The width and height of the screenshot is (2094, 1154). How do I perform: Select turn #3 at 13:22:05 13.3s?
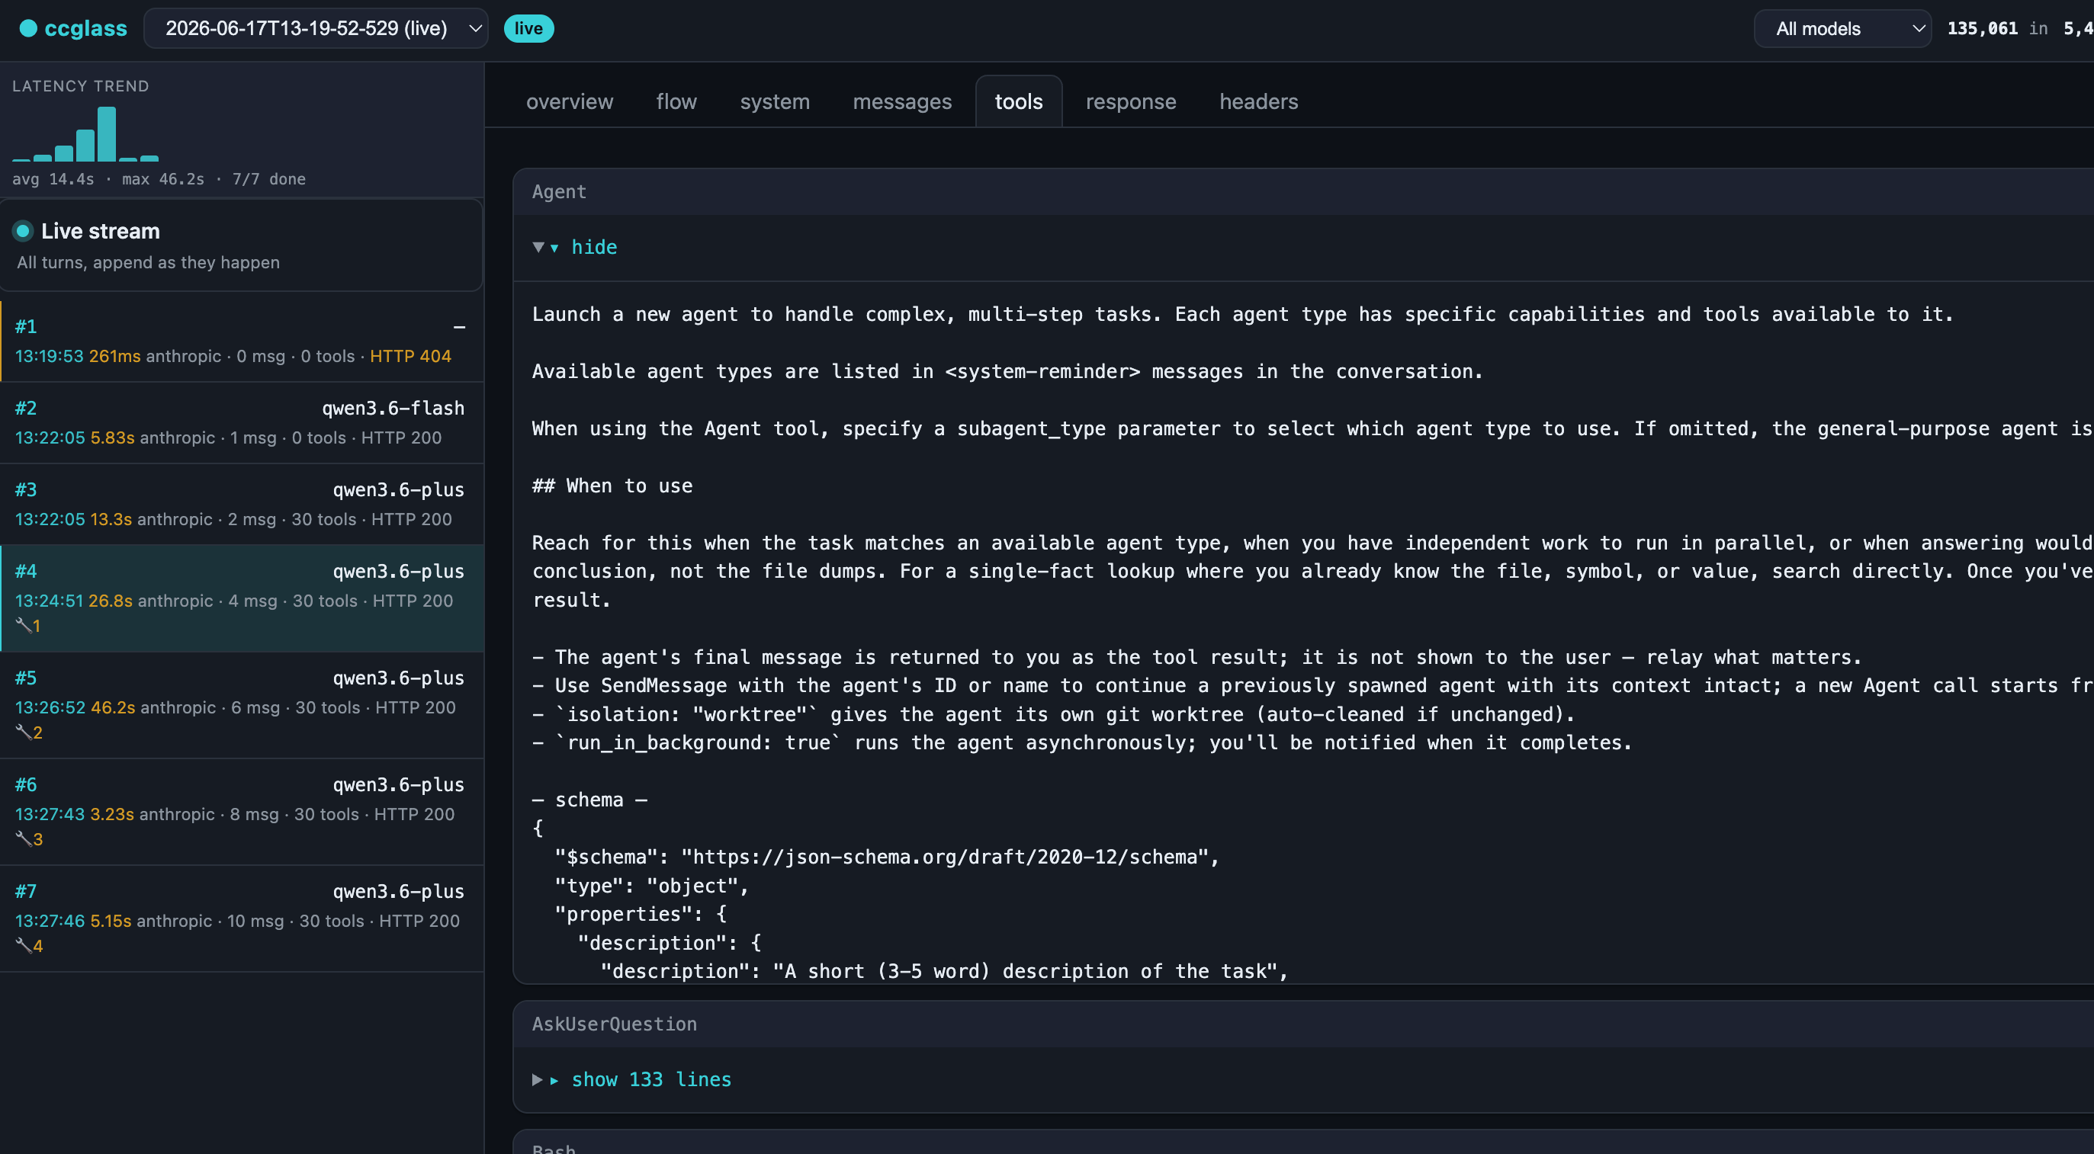point(242,504)
